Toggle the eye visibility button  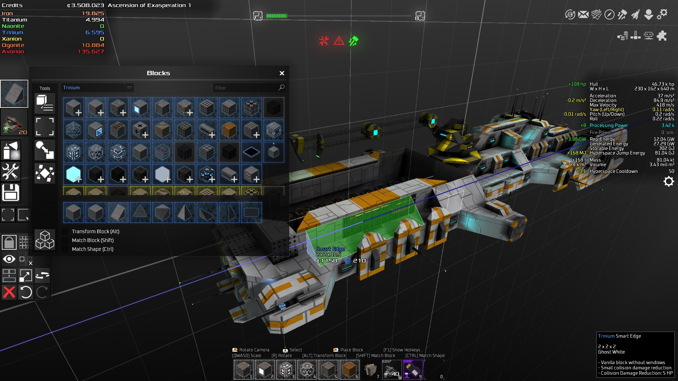(9, 259)
